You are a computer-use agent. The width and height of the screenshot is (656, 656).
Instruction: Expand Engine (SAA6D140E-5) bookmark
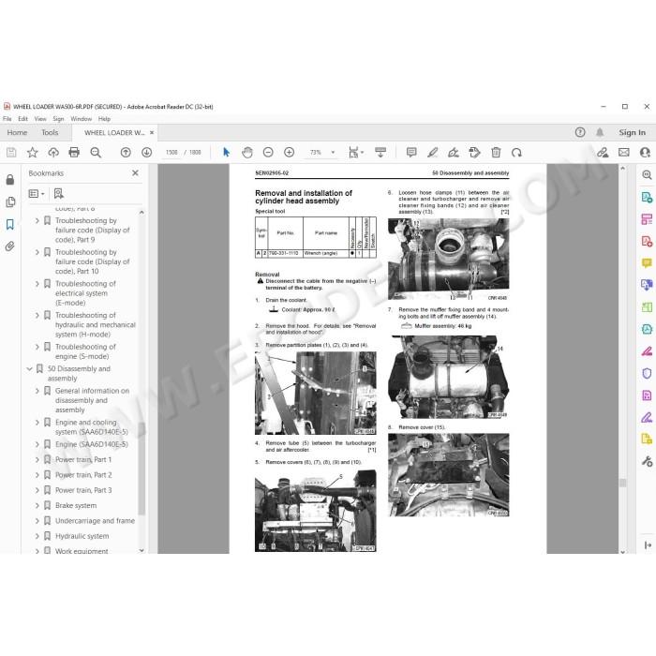[x=37, y=444]
